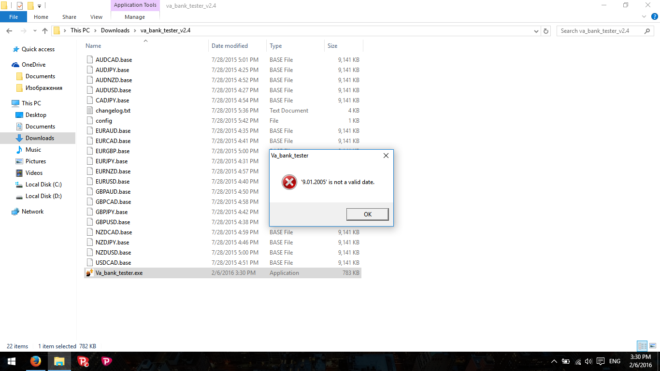Close the Va_bank_tester error dialog
Image resolution: width=660 pixels, height=371 pixels.
(386, 156)
